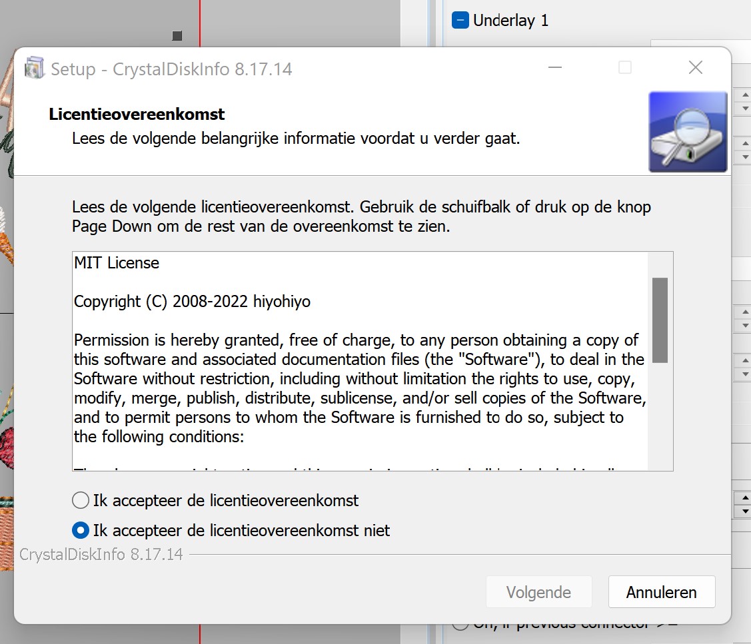Click the scrollbar track below the thumb
751x644 pixels.
[660, 416]
